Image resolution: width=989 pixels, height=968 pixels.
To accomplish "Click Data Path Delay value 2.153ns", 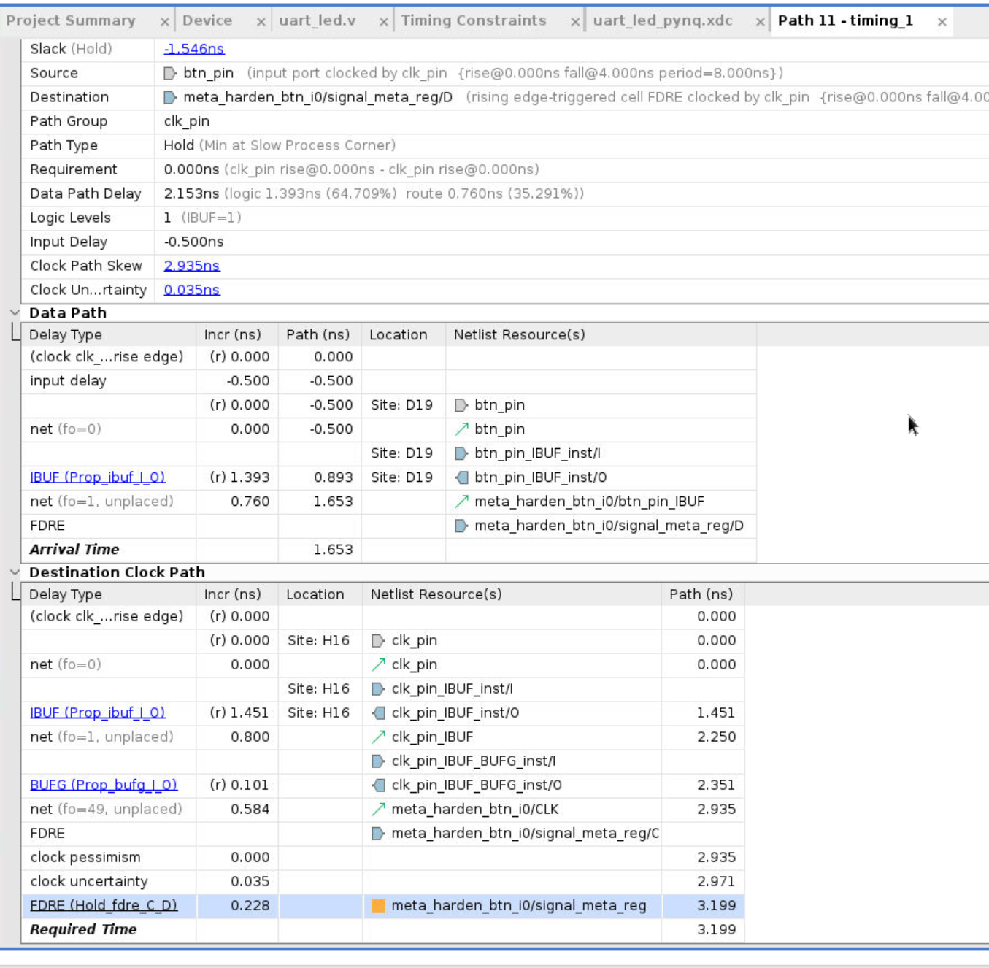I will pyautogui.click(x=191, y=193).
